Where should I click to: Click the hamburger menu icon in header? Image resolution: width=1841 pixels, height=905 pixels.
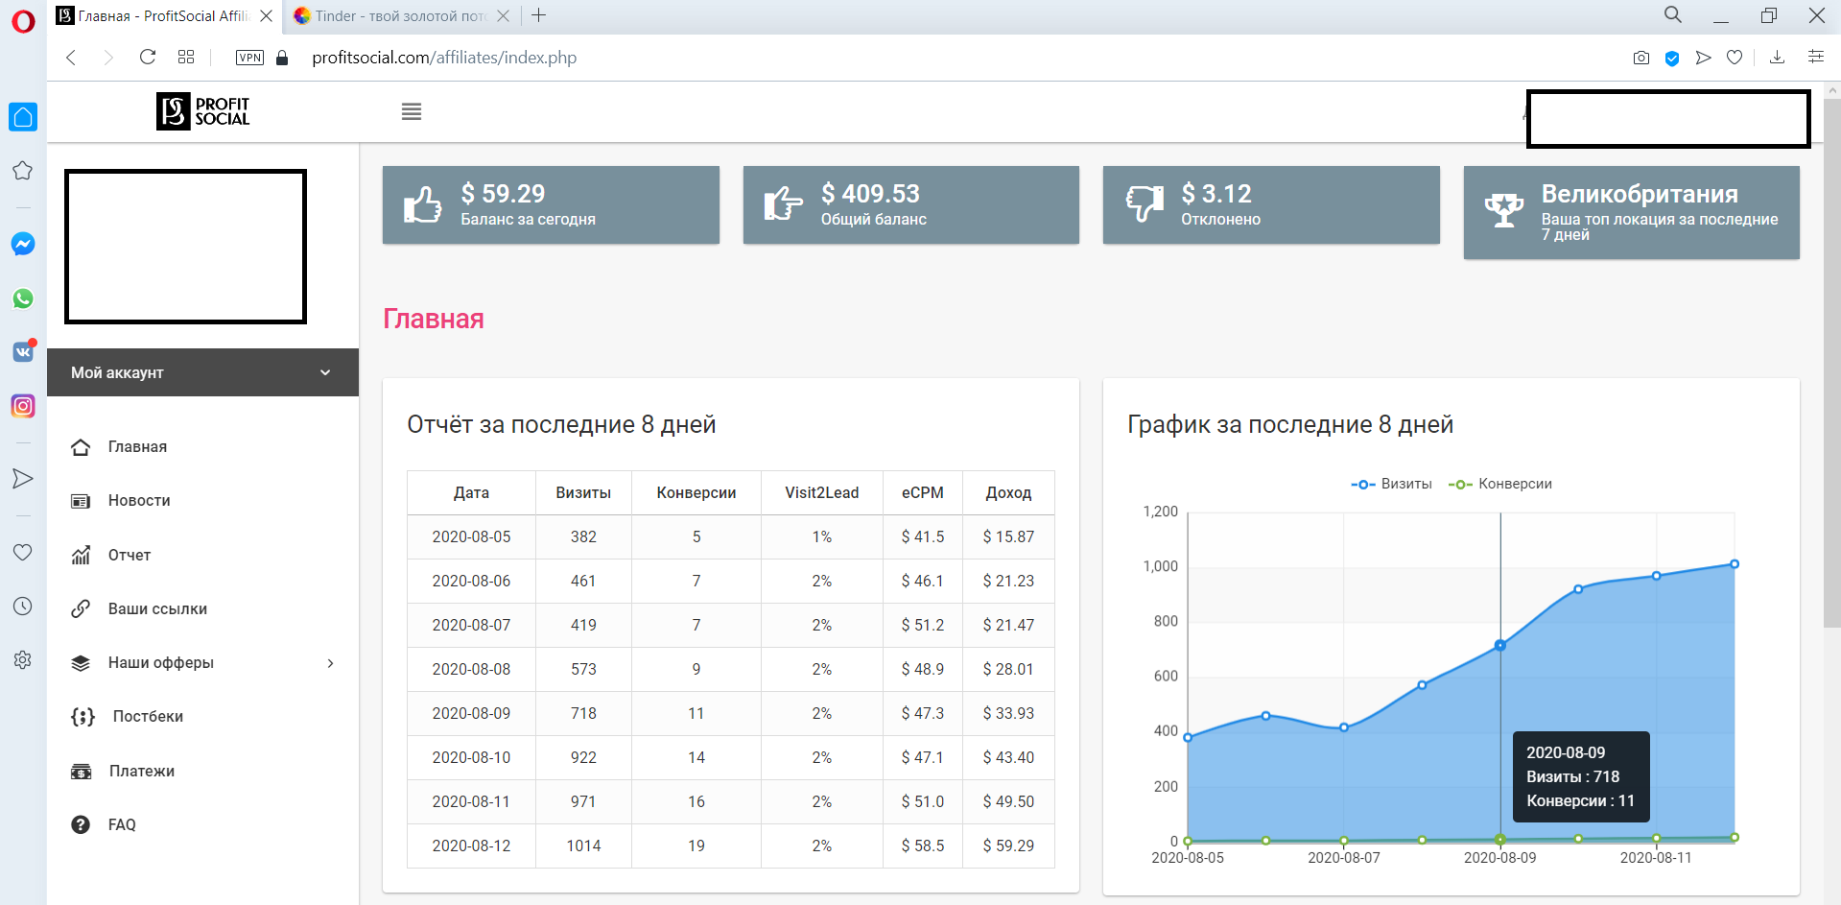pyautogui.click(x=412, y=112)
